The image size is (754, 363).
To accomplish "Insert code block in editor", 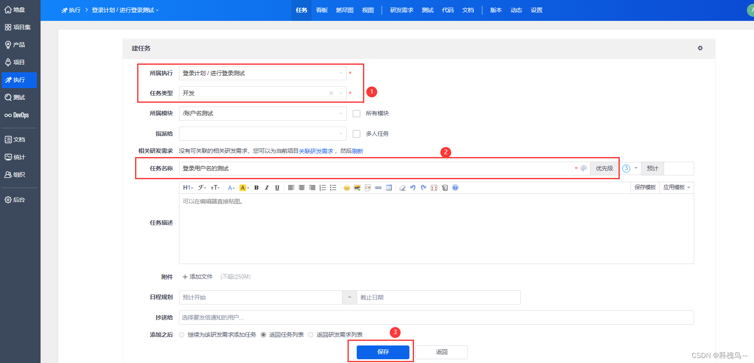I will point(368,188).
